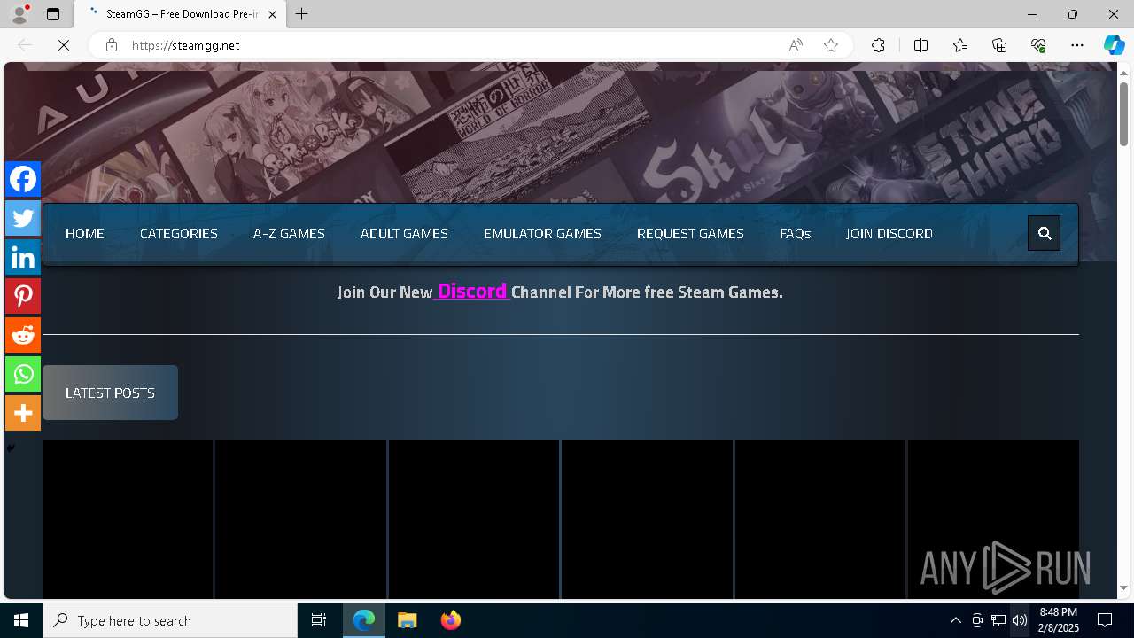Share page via Facebook sidebar icon
Image resolution: width=1134 pixels, height=638 pixels.
23,179
